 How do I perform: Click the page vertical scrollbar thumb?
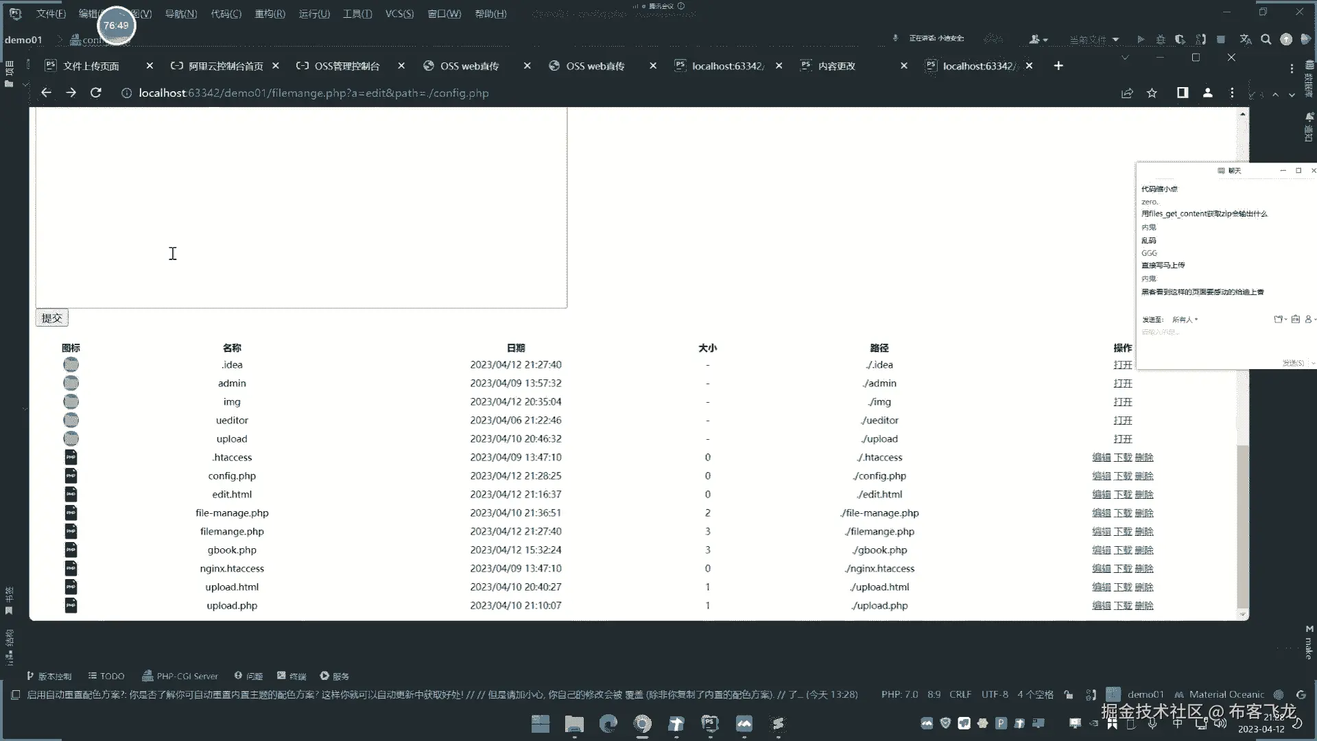pos(1242,525)
